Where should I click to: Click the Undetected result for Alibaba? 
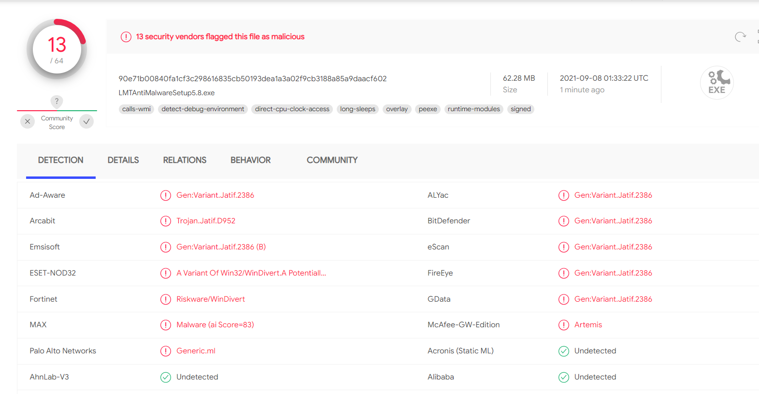595,377
